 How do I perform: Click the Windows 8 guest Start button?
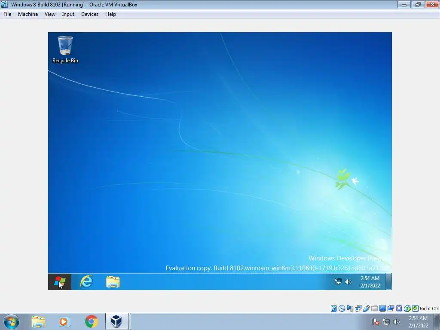pyautogui.click(x=60, y=282)
